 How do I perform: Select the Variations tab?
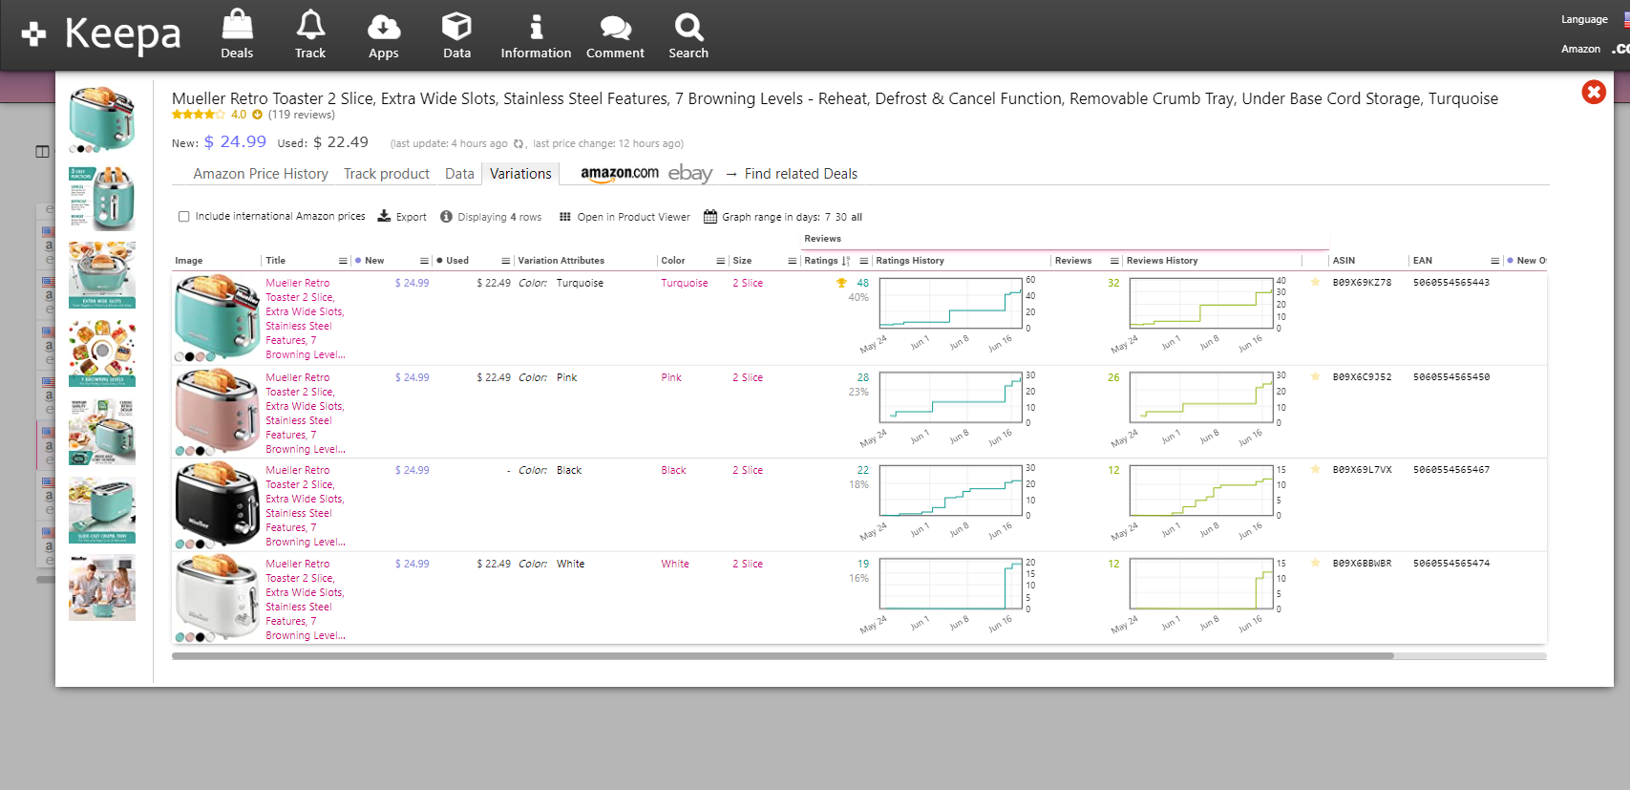tap(520, 174)
